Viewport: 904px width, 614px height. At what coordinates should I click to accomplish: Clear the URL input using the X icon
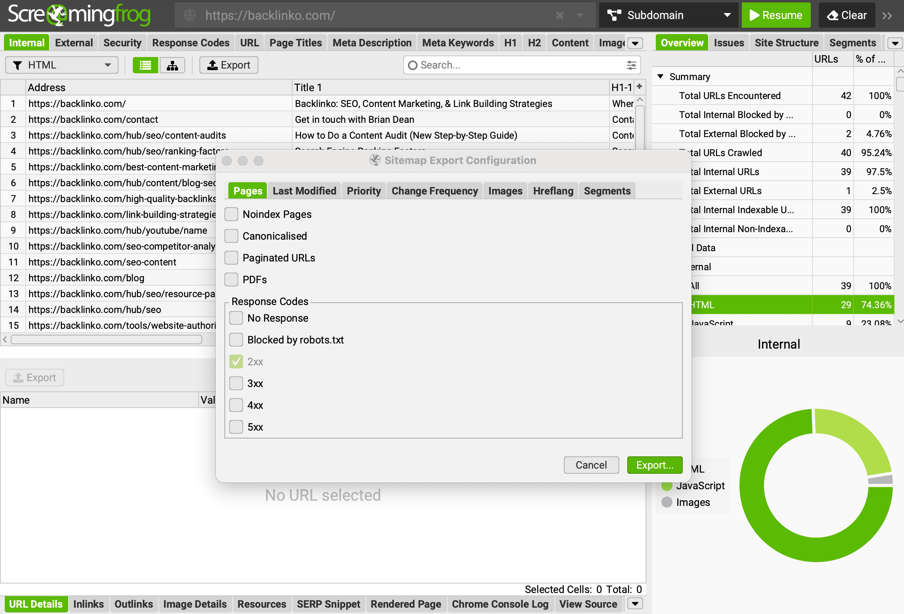tap(559, 15)
